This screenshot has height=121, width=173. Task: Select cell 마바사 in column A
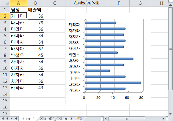[18, 42]
